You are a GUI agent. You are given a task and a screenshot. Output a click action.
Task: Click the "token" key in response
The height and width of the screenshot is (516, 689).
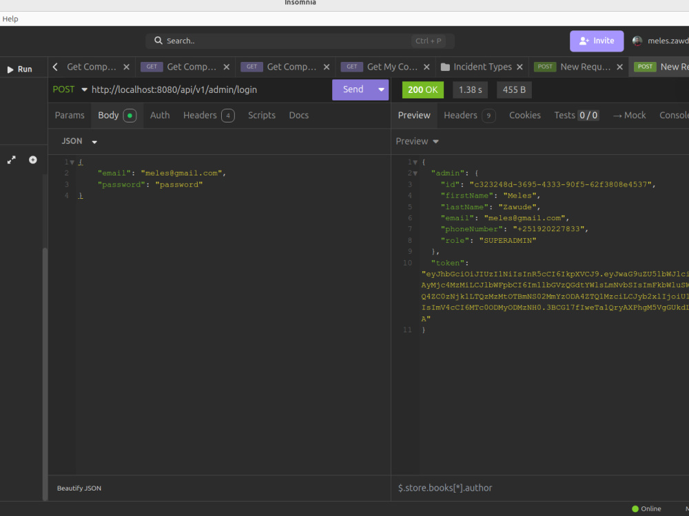click(447, 263)
